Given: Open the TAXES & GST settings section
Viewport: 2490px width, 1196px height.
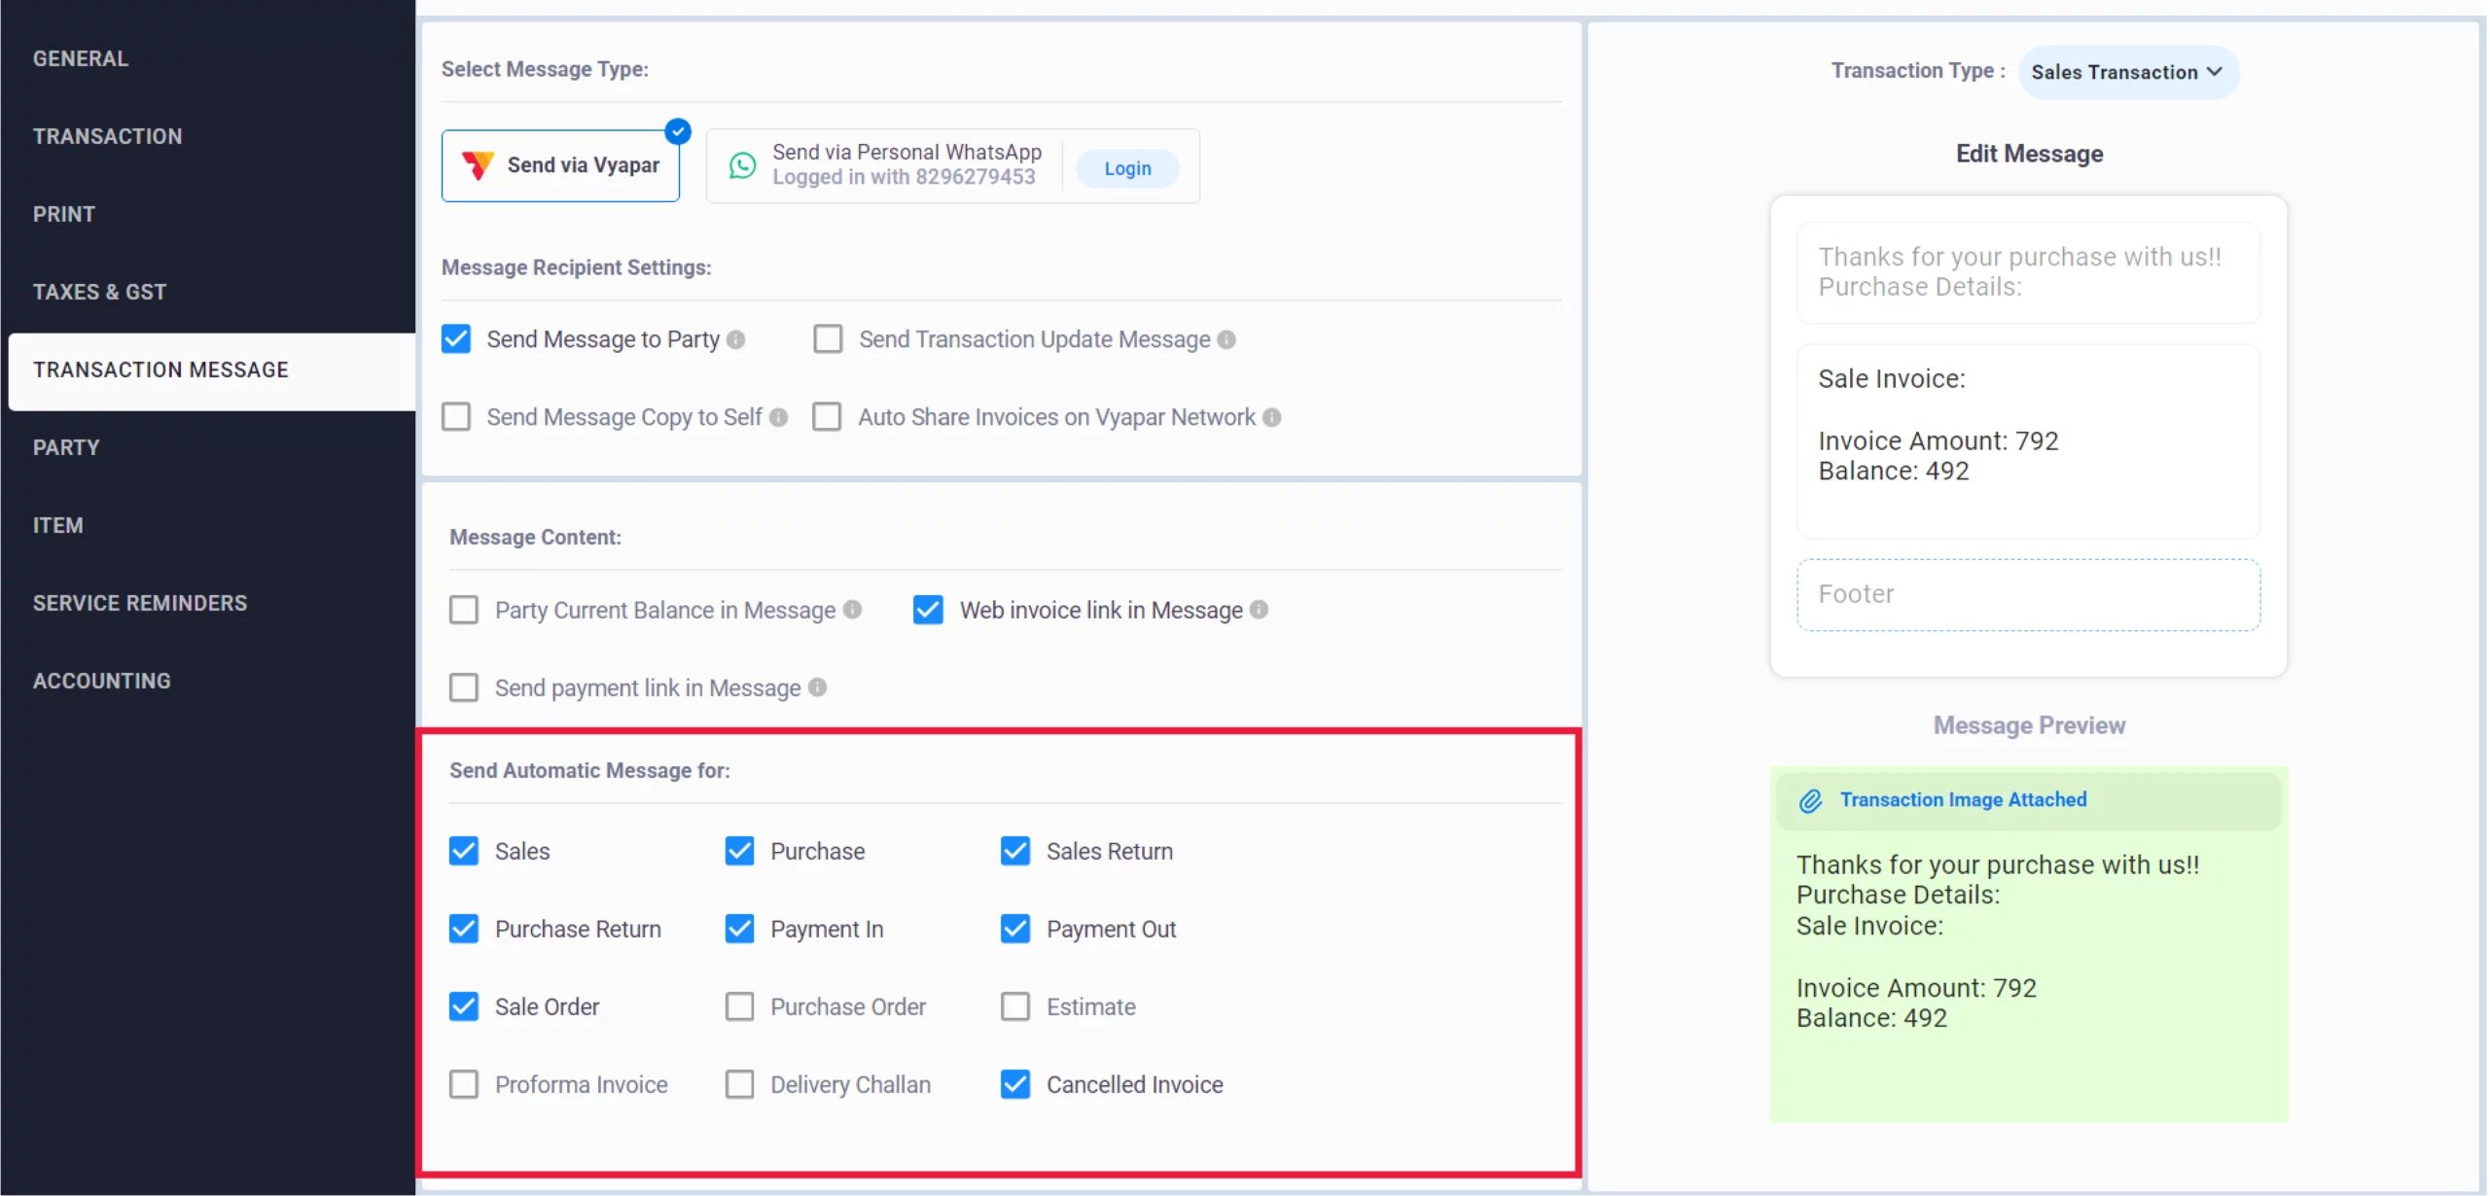Looking at the screenshot, I should coord(100,291).
